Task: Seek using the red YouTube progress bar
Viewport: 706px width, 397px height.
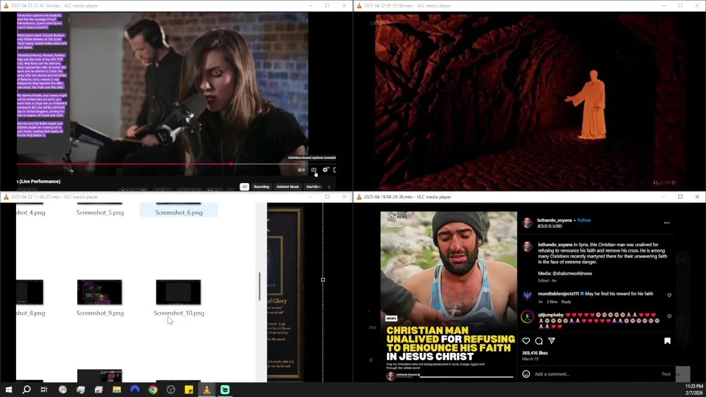Action: pos(176,164)
